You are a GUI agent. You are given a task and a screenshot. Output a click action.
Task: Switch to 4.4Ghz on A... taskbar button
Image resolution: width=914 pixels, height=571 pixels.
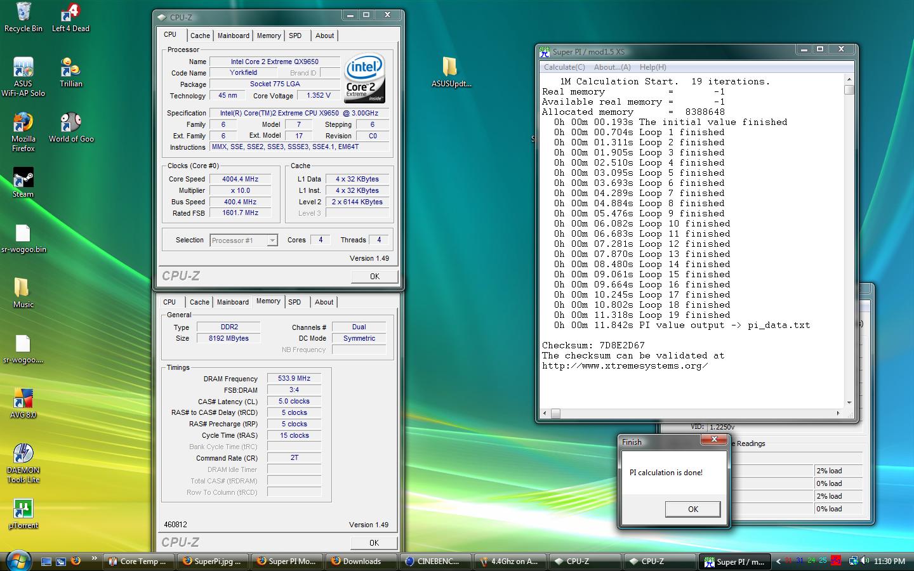pyautogui.click(x=510, y=561)
